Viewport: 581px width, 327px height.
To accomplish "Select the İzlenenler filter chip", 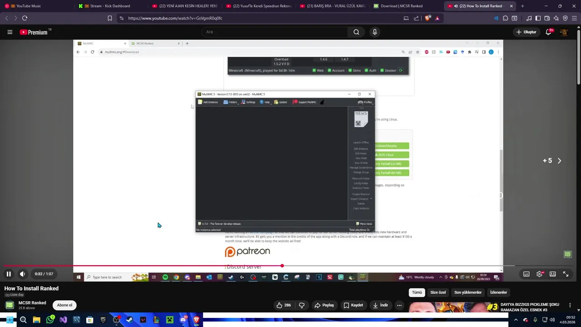I will (498, 292).
